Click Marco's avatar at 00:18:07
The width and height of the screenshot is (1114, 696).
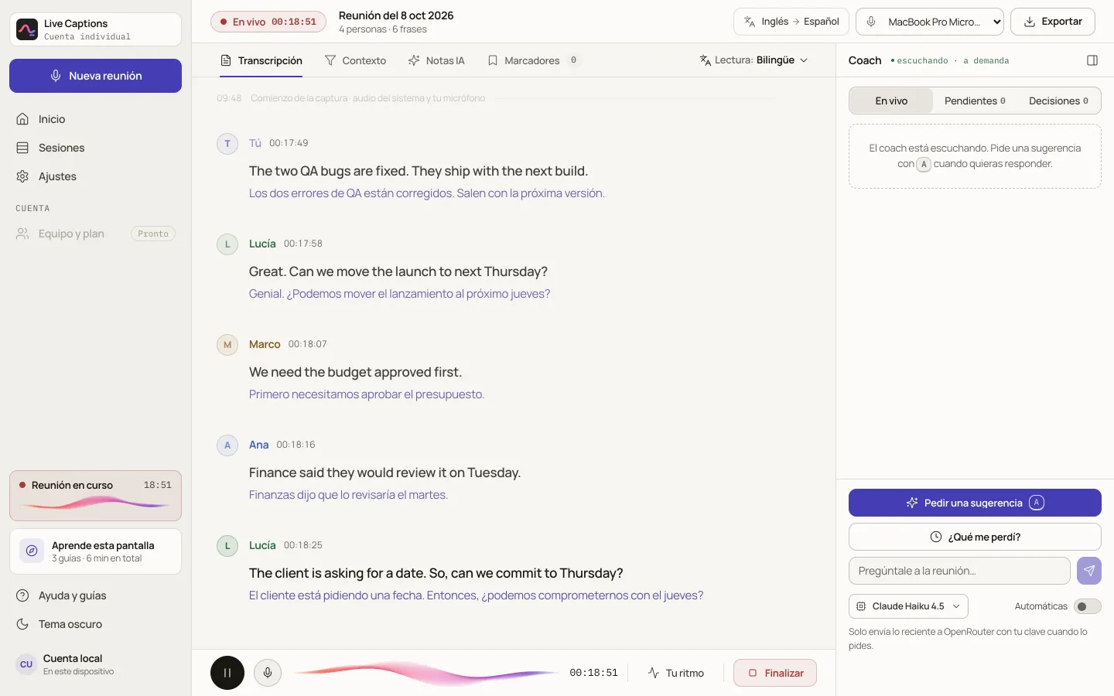pos(227,345)
